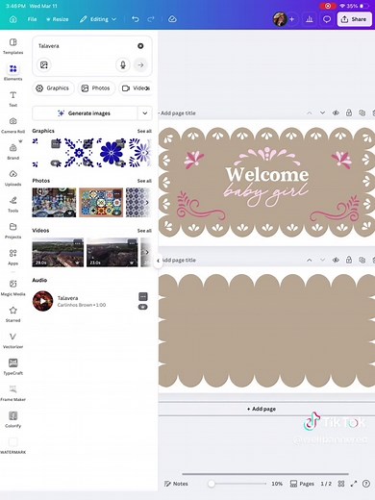This screenshot has height=500, width=375.
Task: Move page 1 down chevron
Action: coord(322,112)
